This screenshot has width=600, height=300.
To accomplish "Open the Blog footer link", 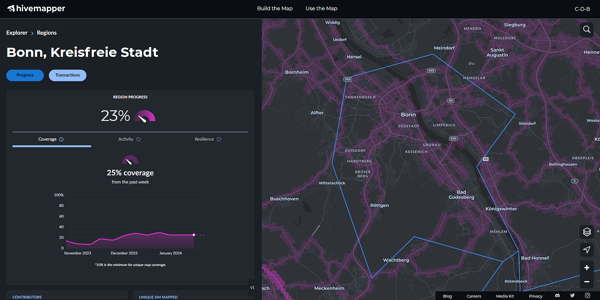I will pos(447,296).
